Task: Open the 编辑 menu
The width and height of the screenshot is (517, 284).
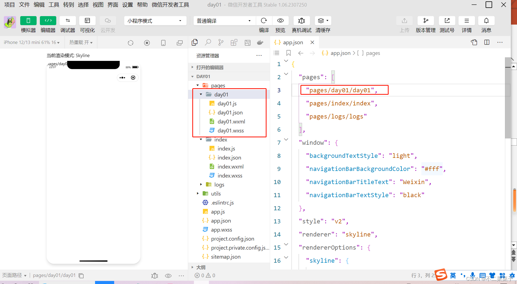Action: (39, 5)
